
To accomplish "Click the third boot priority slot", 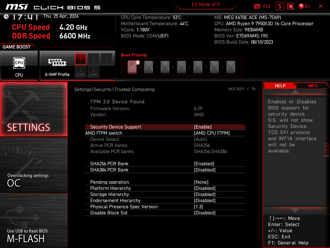I will click(x=165, y=67).
